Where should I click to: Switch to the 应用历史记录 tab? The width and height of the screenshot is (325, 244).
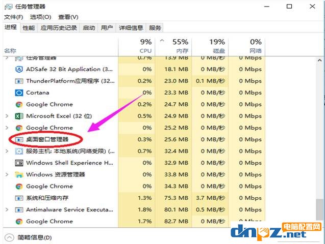(x=59, y=27)
